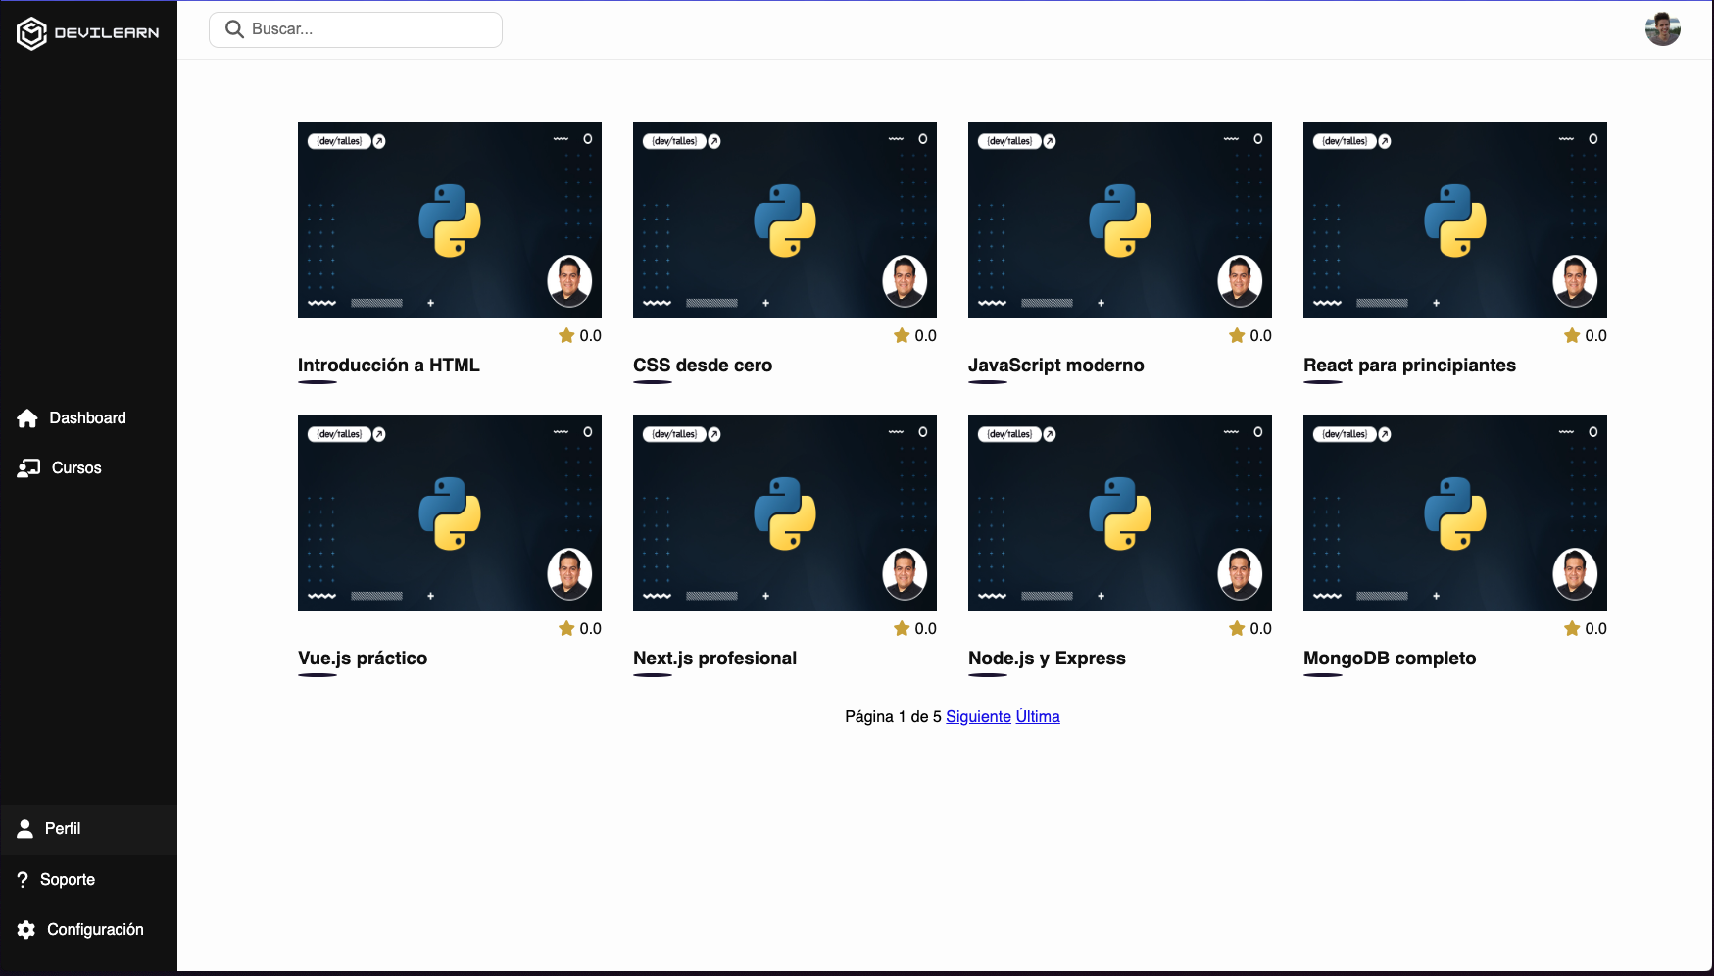Open Configuración using the gear icon
1714x976 pixels.
[x=24, y=929]
